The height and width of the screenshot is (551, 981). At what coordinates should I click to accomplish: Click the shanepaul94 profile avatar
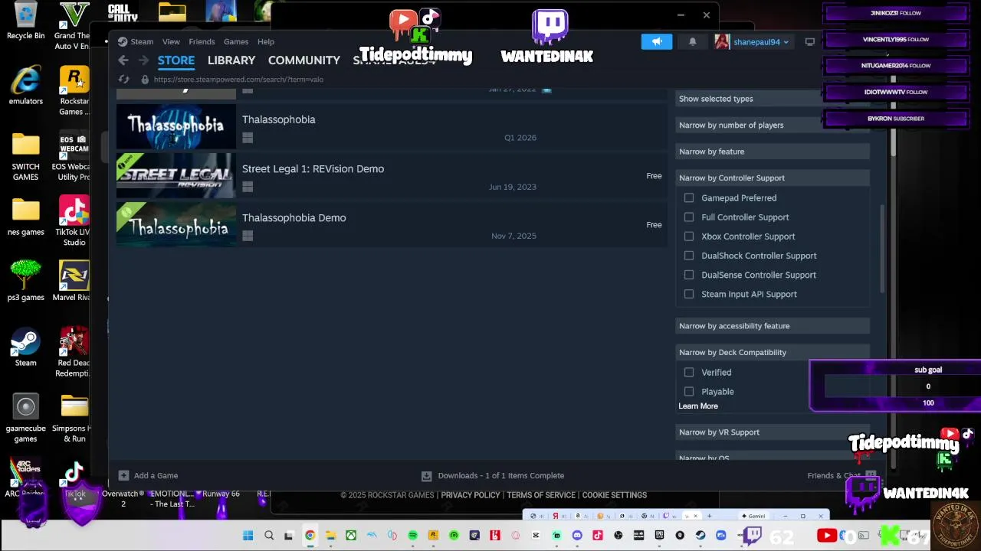pyautogui.click(x=722, y=41)
